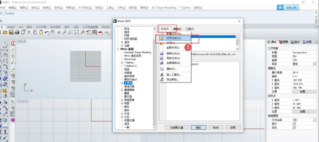Choose 打开文件(O)... menu entry
The image size is (319, 142).
tap(175, 38)
